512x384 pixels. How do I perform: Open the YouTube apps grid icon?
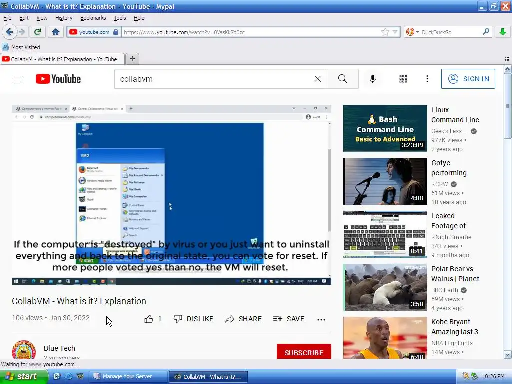(403, 79)
